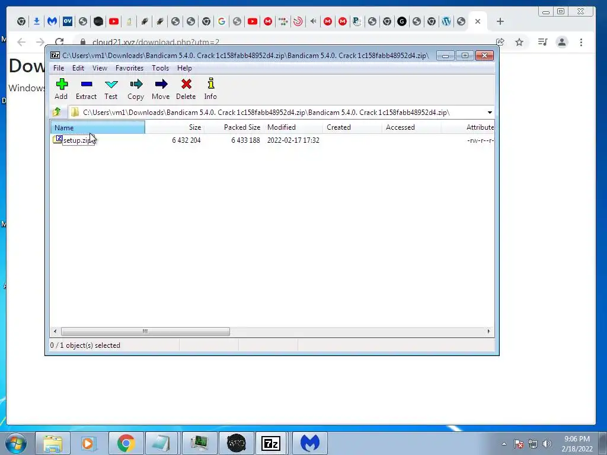The image size is (607, 455).
Task: Open the Help menu
Action: click(x=185, y=68)
